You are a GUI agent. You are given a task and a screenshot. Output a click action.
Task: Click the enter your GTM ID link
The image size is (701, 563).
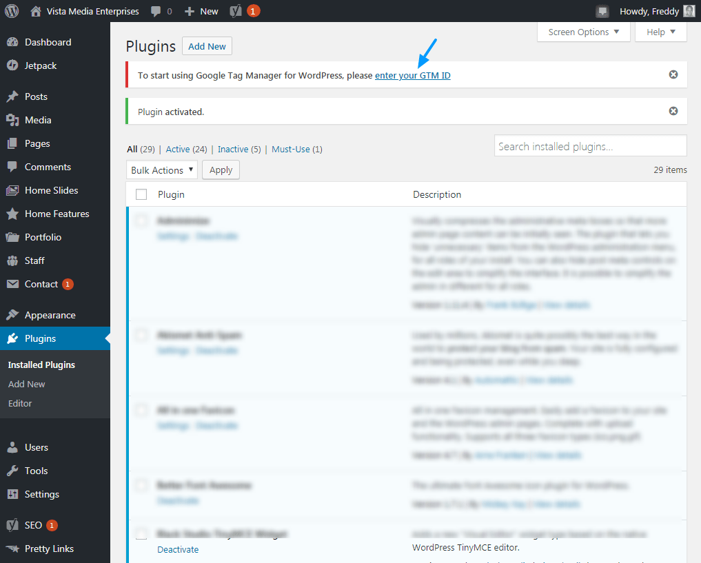(413, 76)
